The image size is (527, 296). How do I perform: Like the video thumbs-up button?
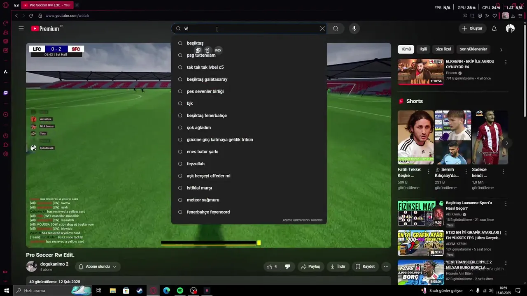272,266
